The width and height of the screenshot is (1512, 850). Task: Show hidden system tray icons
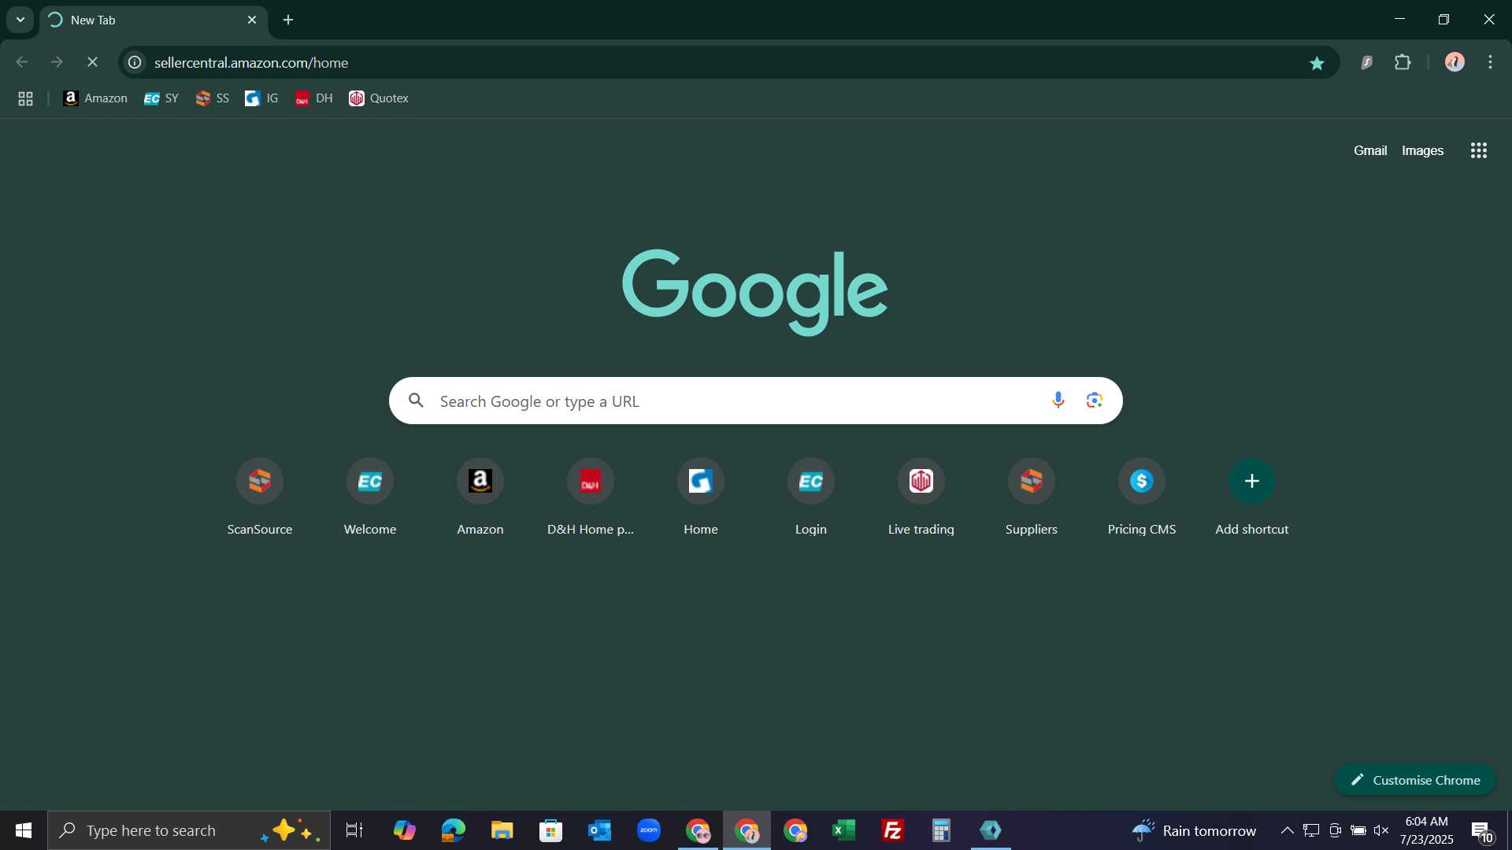[1287, 830]
